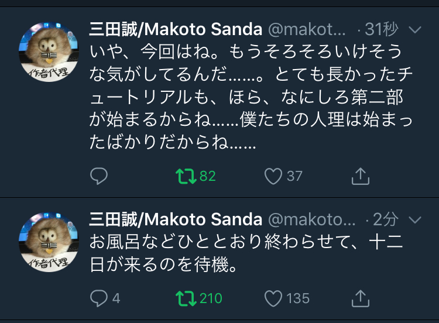Retweet the tweet with 82 retweets

(x=186, y=176)
